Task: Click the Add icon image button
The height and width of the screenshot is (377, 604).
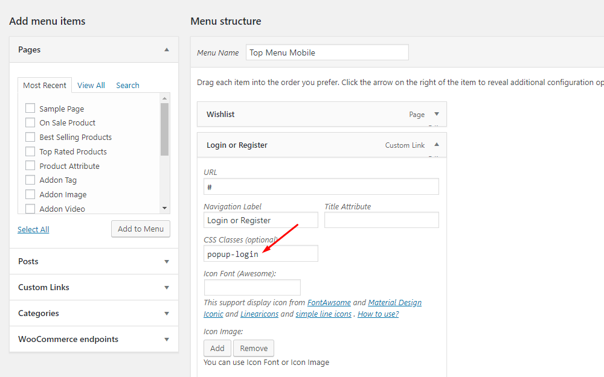Action: point(217,348)
